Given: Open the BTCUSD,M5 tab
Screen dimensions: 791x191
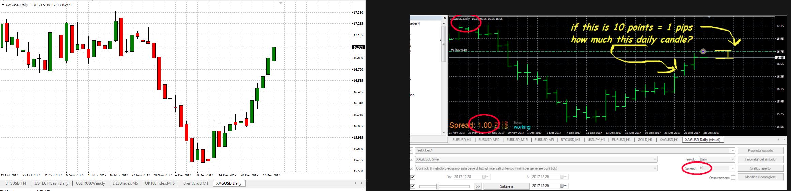Looking at the screenshot, I should coord(571,140).
